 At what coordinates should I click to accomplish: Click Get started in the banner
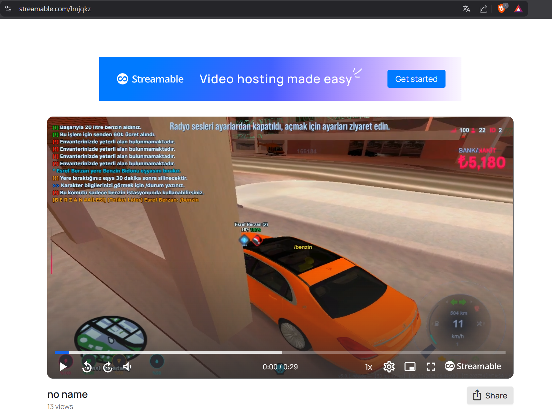click(416, 79)
